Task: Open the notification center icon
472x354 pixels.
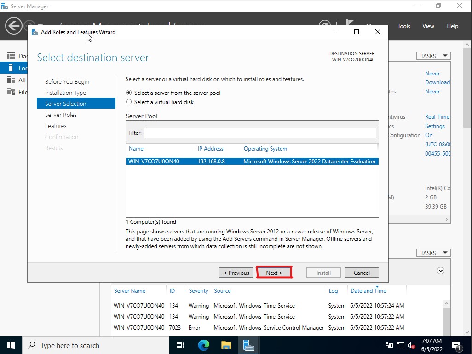Action: point(457,345)
